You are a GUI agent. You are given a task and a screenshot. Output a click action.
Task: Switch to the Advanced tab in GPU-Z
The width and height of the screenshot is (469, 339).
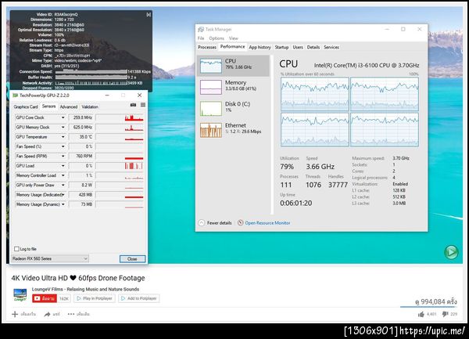pos(69,107)
